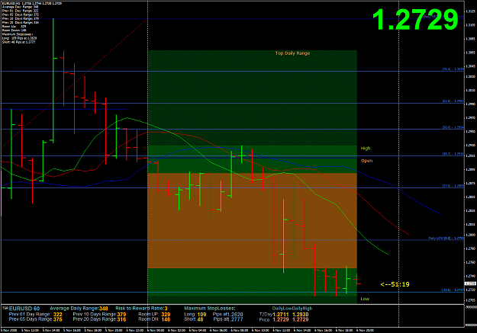Click the Prev 05 Days Range value 375
477x333 pixels.
[x=57, y=319]
